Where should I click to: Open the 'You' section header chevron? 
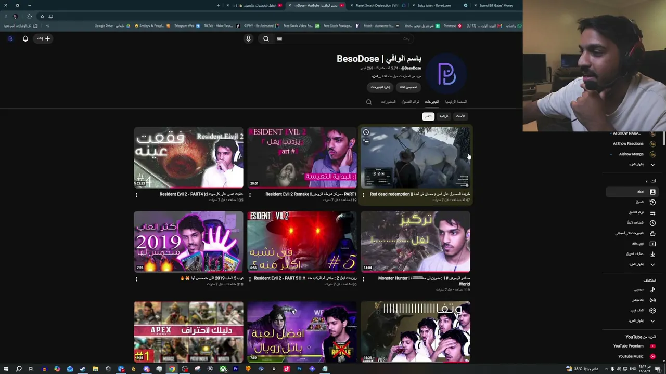(647, 181)
